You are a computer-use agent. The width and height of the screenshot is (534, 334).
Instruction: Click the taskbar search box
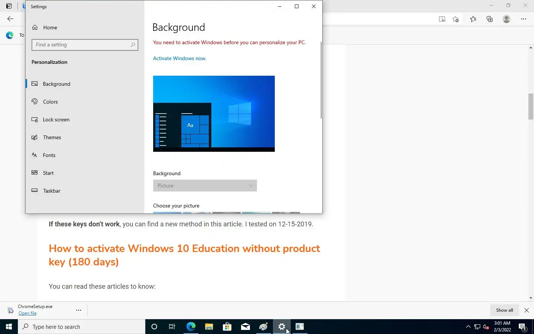pyautogui.click(x=82, y=327)
